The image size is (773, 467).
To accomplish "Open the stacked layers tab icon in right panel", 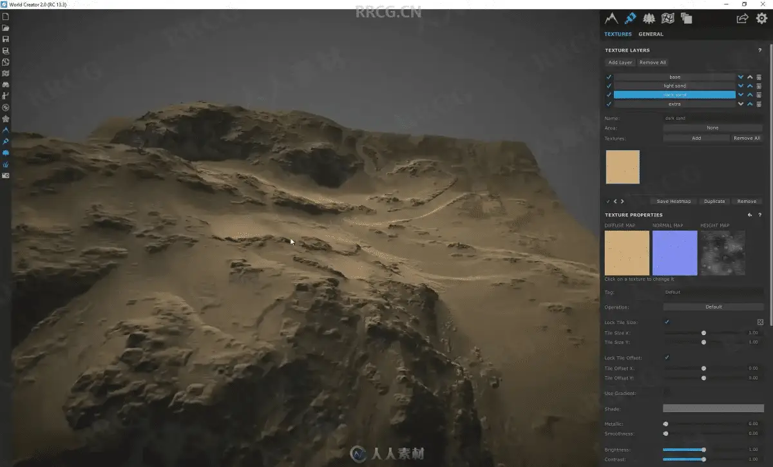I will tap(686, 19).
